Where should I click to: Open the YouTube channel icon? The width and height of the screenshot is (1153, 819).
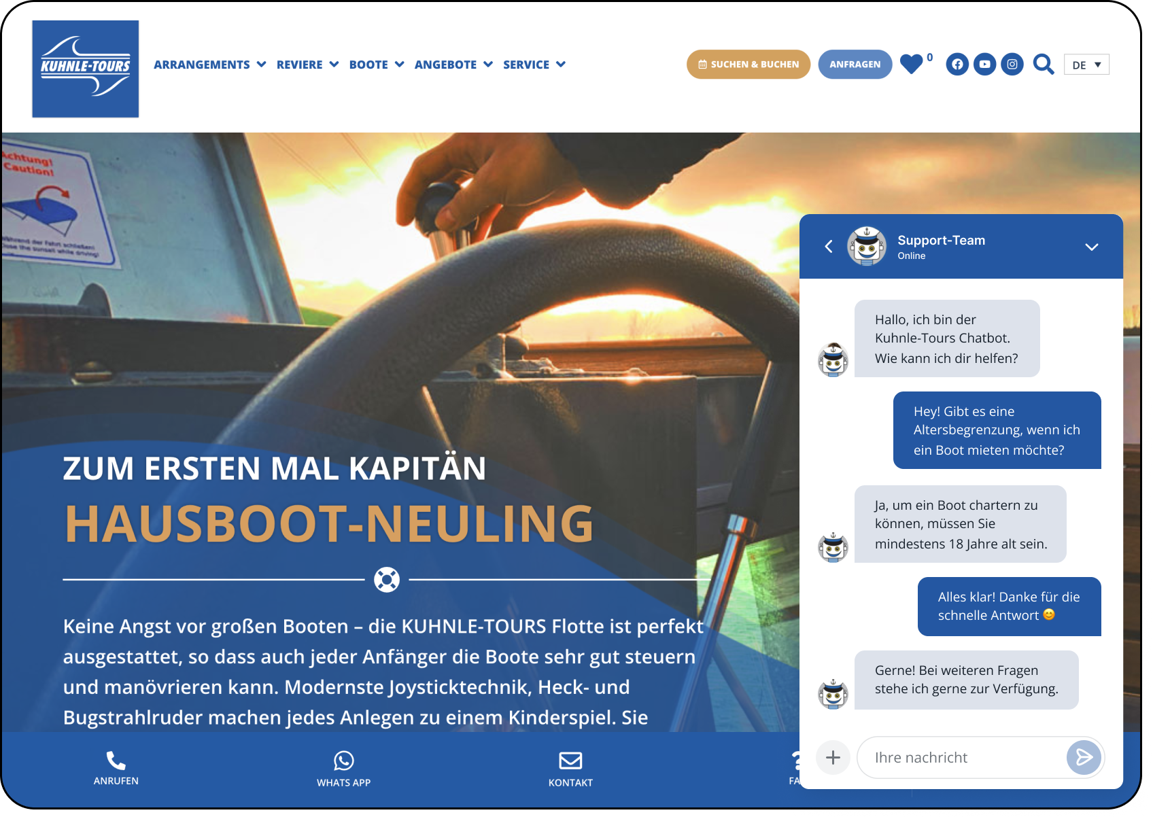point(984,65)
